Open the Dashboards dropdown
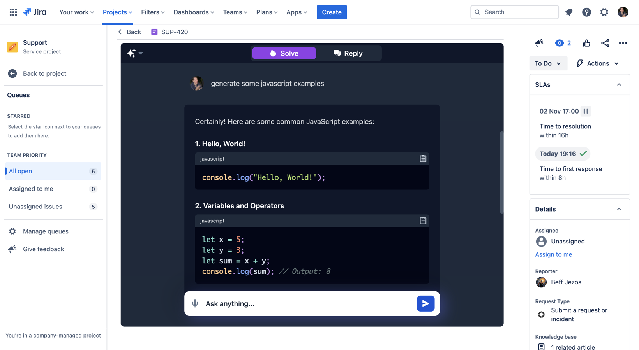Screen dimensions: 639x350 194,12
